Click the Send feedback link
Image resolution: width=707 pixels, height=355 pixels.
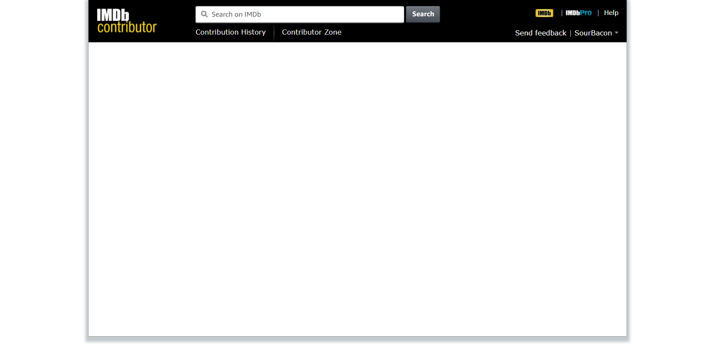click(540, 33)
